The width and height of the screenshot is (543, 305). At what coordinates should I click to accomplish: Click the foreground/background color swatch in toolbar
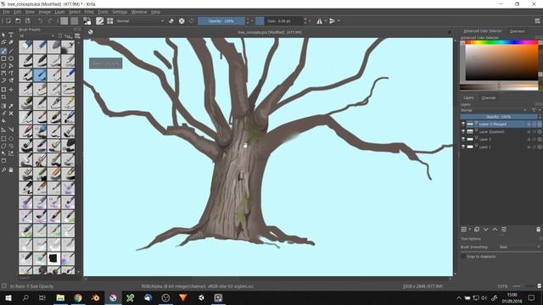pyautogui.click(x=87, y=21)
